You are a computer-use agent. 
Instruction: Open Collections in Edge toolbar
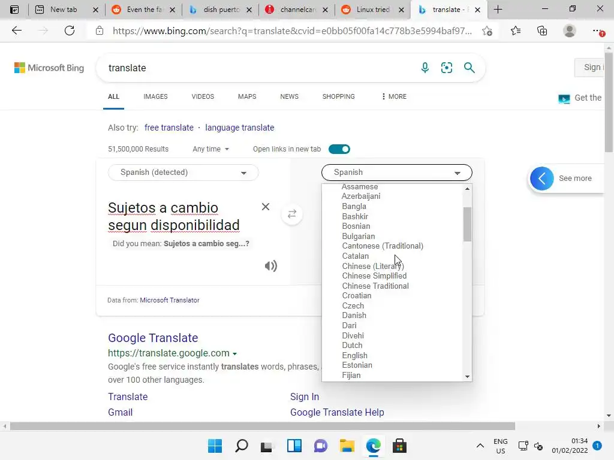542,31
